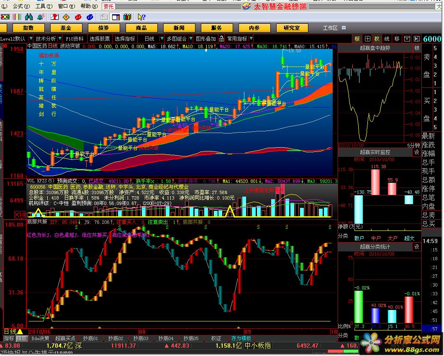Open the 窗口(W) menu
This screenshot has width=444, height=356.
click(x=67, y=6)
